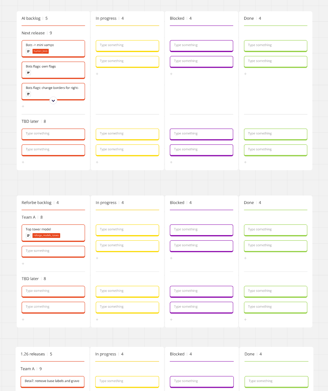Screen dimensions: 328x391
Task: Click the Done header in 1.26 releases board
Action: click(249, 354)
